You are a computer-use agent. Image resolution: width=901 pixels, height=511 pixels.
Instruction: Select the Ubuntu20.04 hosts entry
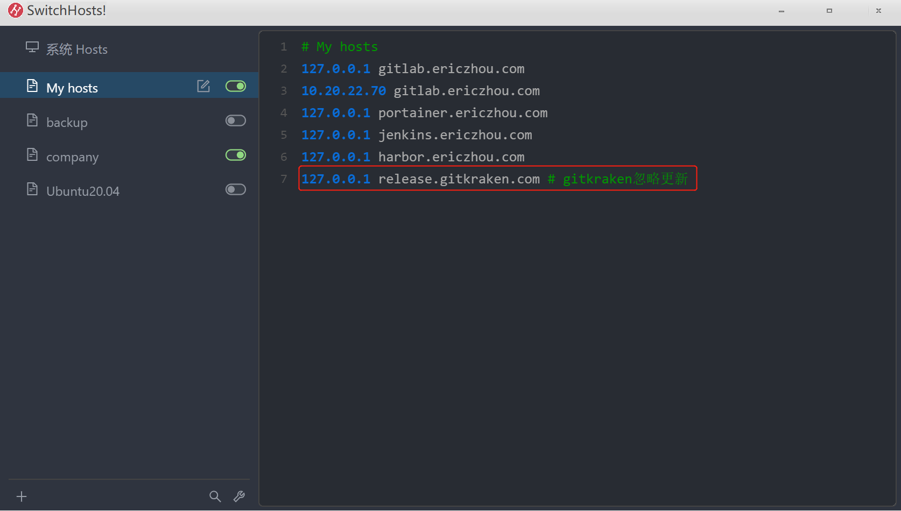(x=129, y=189)
